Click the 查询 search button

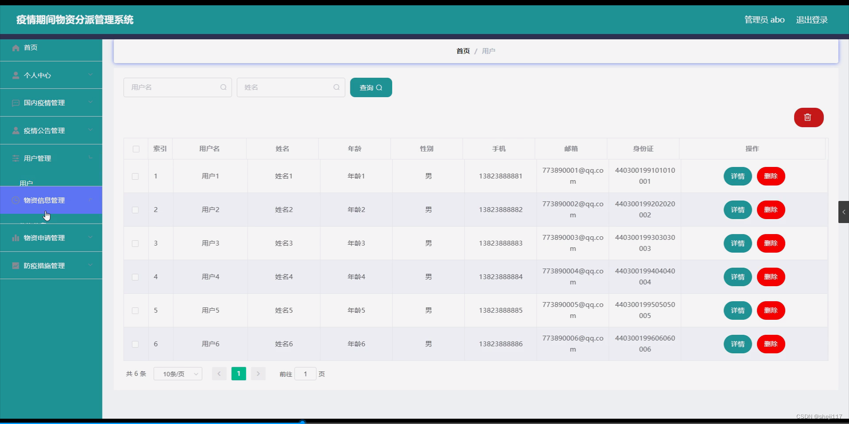(x=371, y=87)
